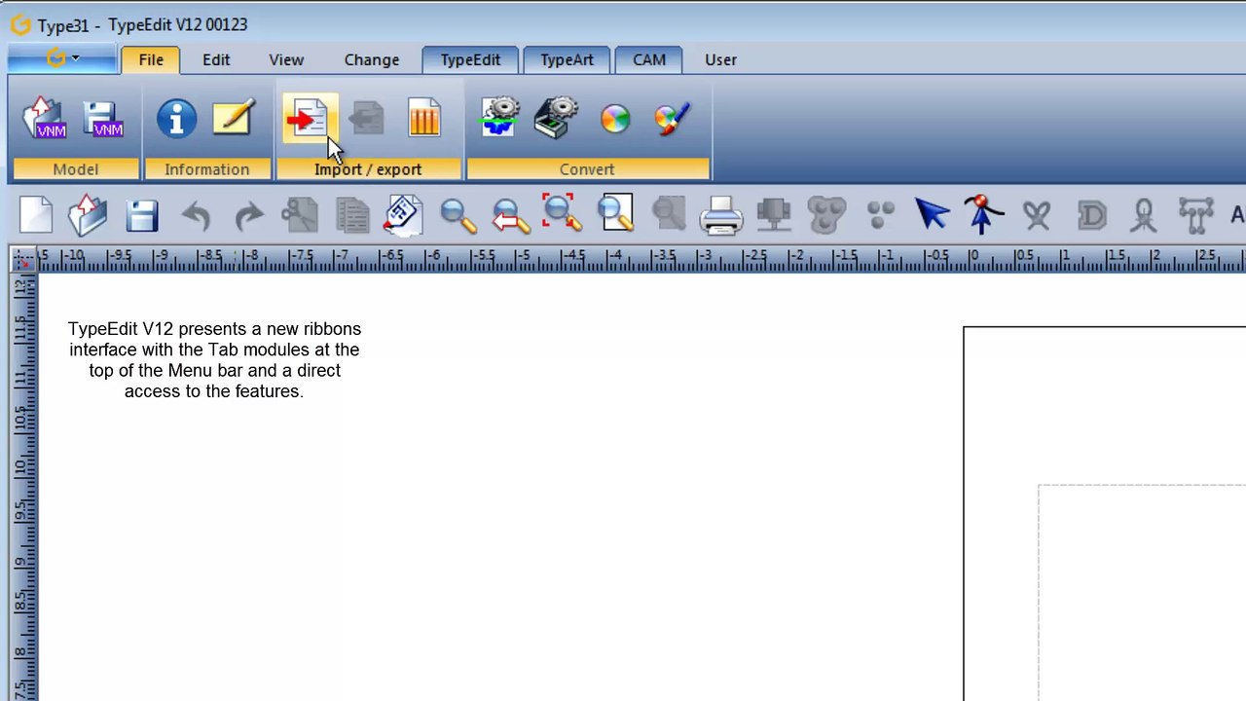Switch to the CAM module tab
This screenshot has width=1246, height=701.
[x=649, y=59]
